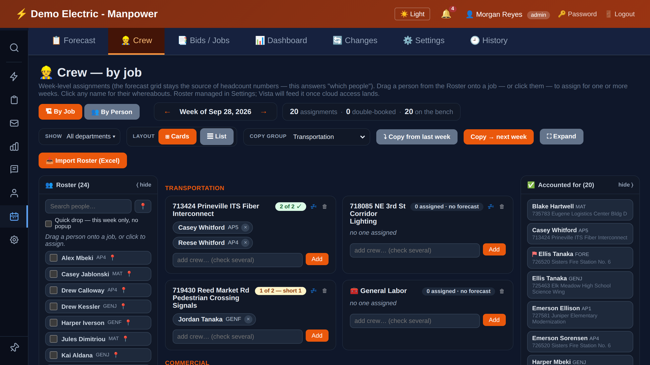Image resolution: width=650 pixels, height=365 pixels.
Task: Open the Bids / Jobs tab
Action: click(204, 41)
